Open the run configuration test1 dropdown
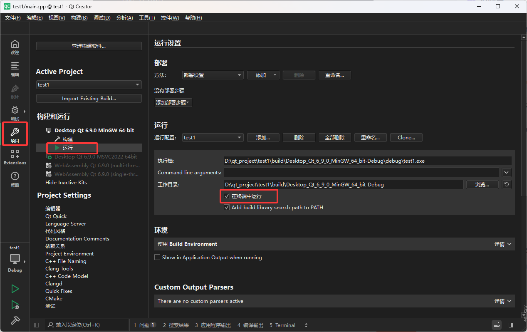Screen dimensions: 527x332 coord(213,138)
